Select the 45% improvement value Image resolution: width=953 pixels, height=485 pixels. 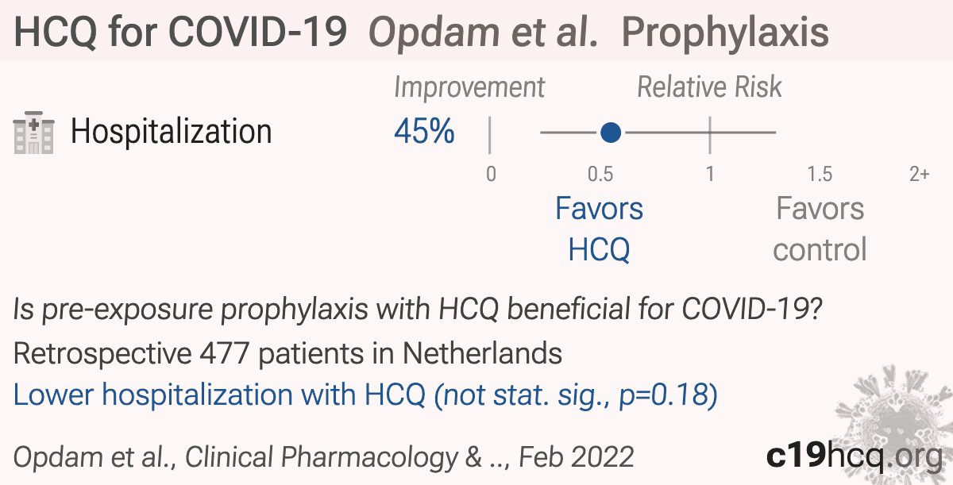(x=424, y=132)
